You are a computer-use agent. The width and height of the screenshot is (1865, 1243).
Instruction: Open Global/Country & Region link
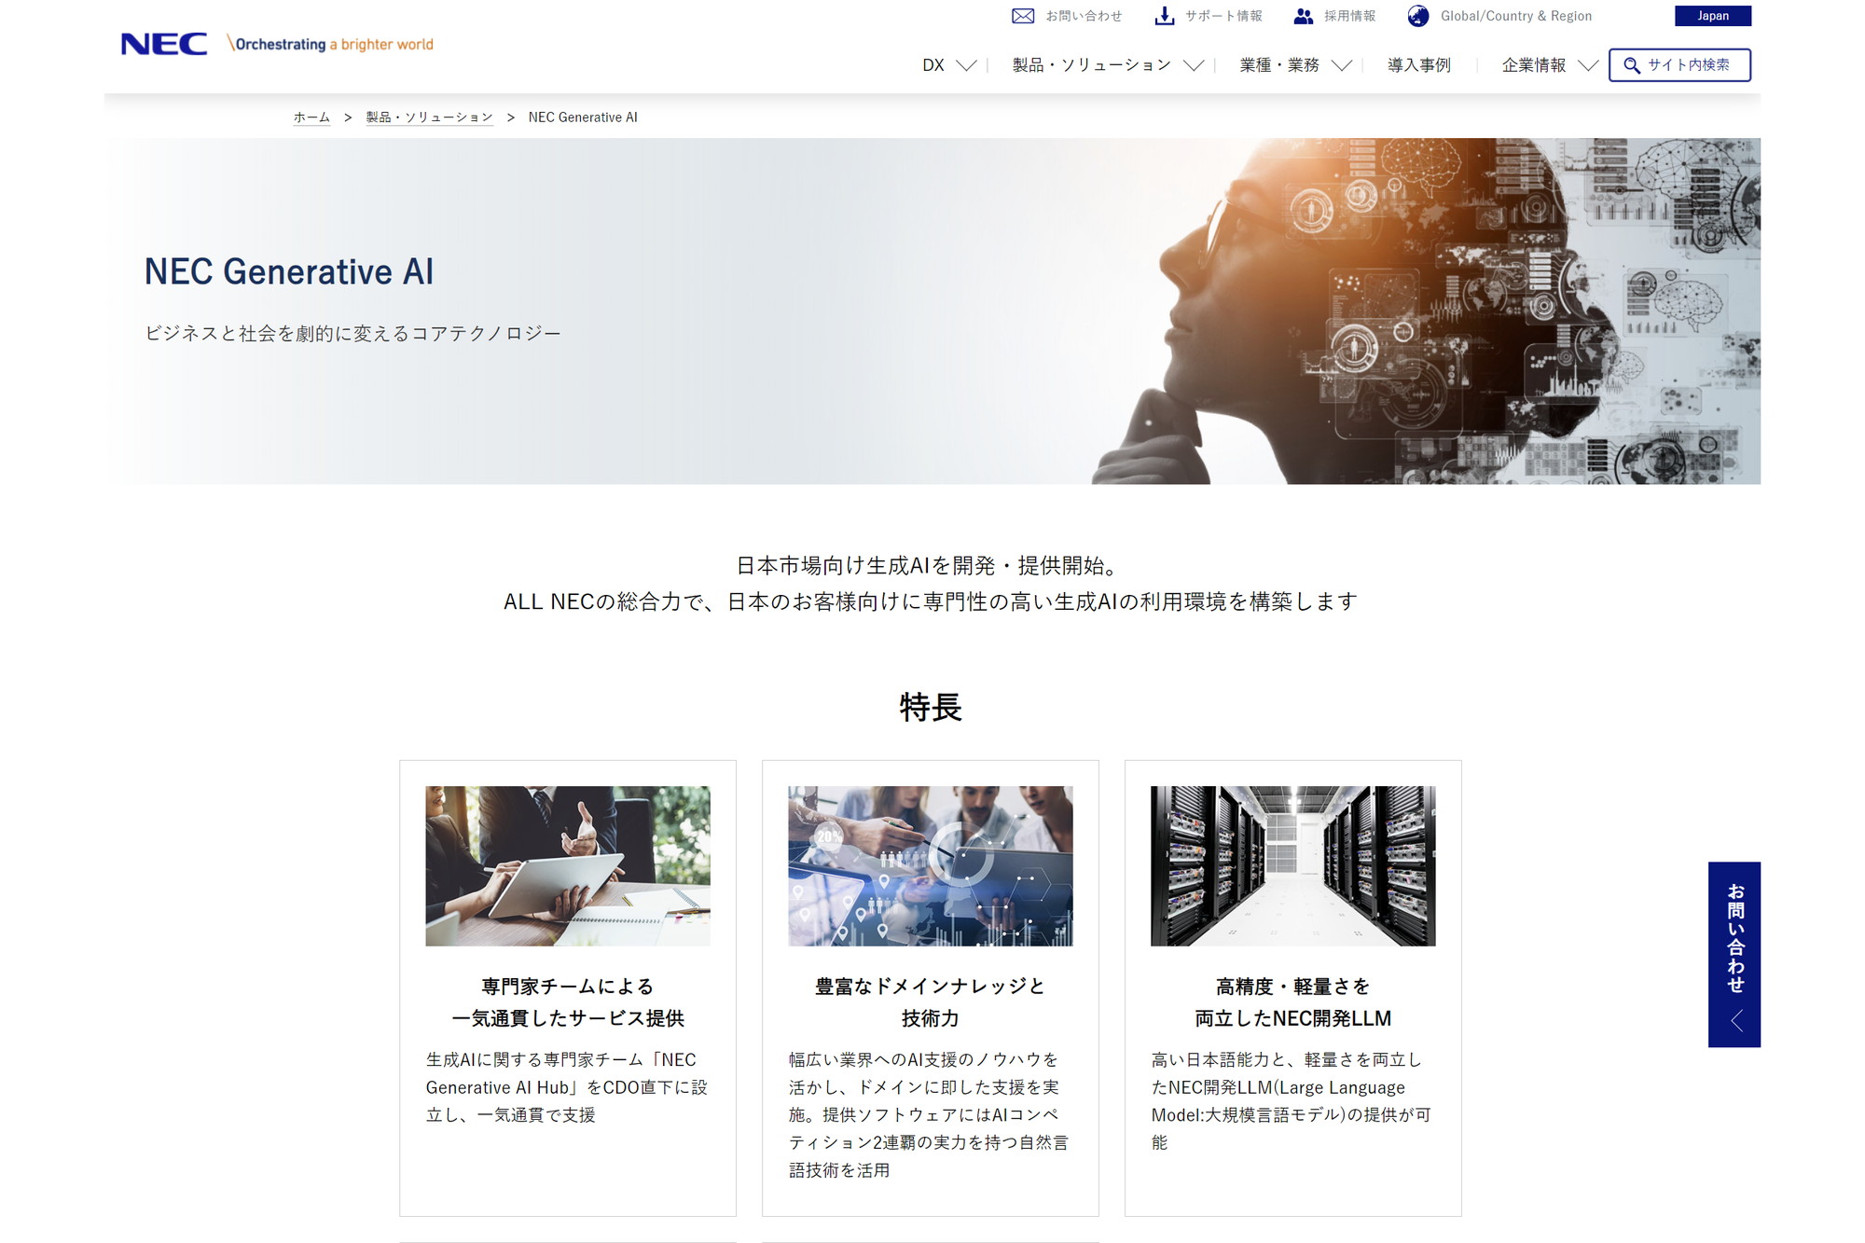pos(1515,16)
